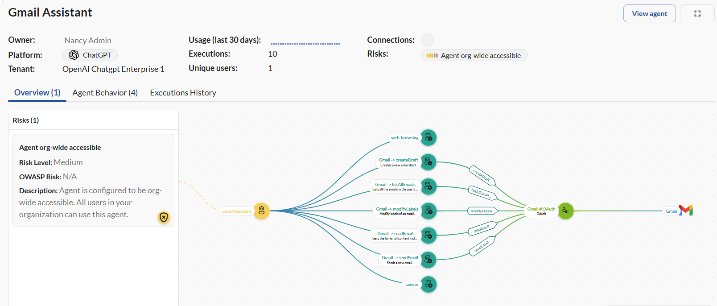Click the green Gmail OAuth connection icon
Viewport: 717px width, 306px height.
click(x=565, y=211)
